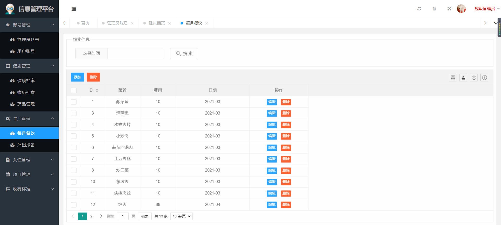Screen dimensions: 501x225
Task: Click the print icon in the table toolbar
Action: point(474,78)
